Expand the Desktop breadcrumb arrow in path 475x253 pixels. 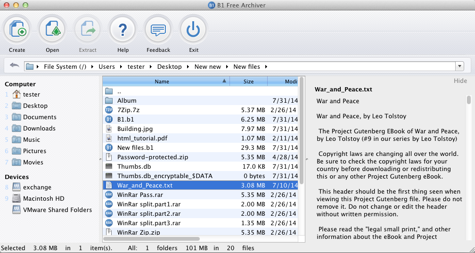click(x=188, y=67)
